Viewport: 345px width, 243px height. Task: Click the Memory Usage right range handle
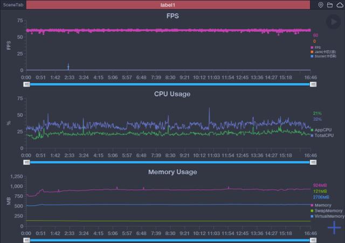pyautogui.click(x=313, y=240)
